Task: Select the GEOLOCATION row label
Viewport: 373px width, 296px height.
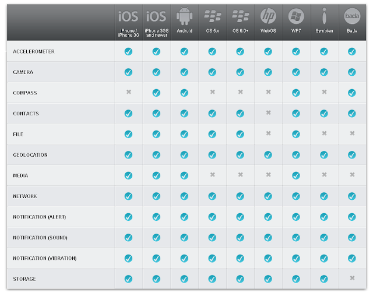Action: tap(30, 155)
